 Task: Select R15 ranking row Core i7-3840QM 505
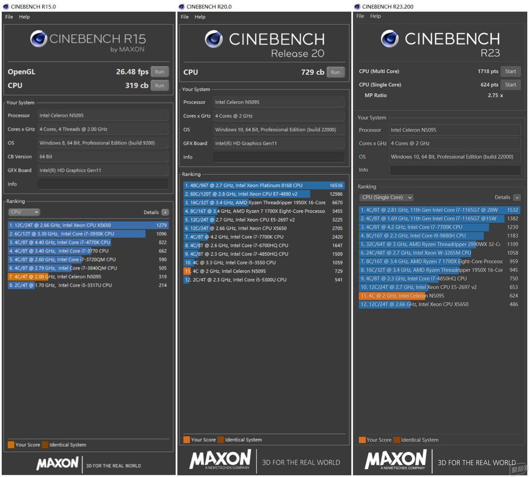tap(88, 268)
